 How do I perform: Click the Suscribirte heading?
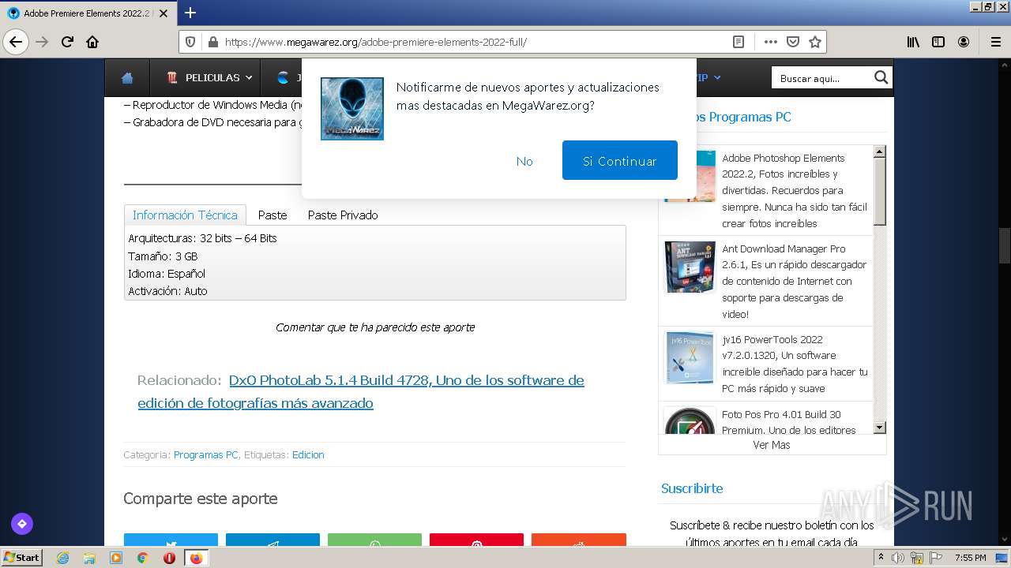click(692, 488)
